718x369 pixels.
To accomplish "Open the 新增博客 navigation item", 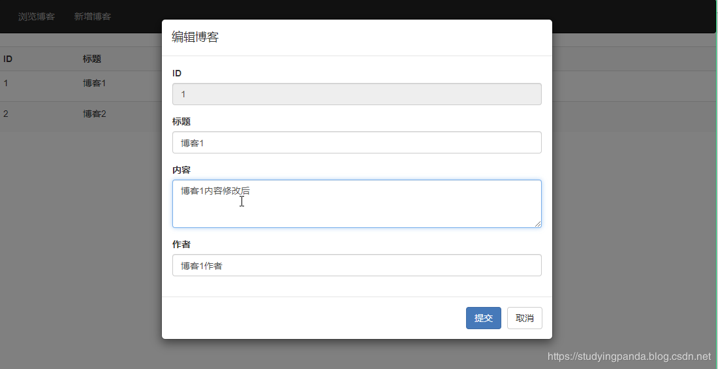I will click(x=92, y=16).
